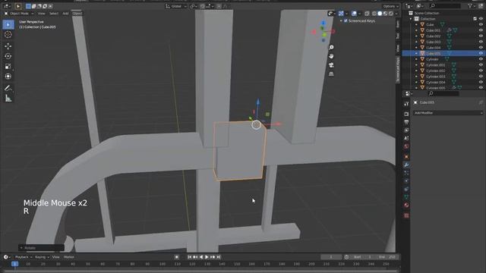Image resolution: width=486 pixels, height=273 pixels.
Task: Click the tweak select mode icon
Action: pos(18,6)
